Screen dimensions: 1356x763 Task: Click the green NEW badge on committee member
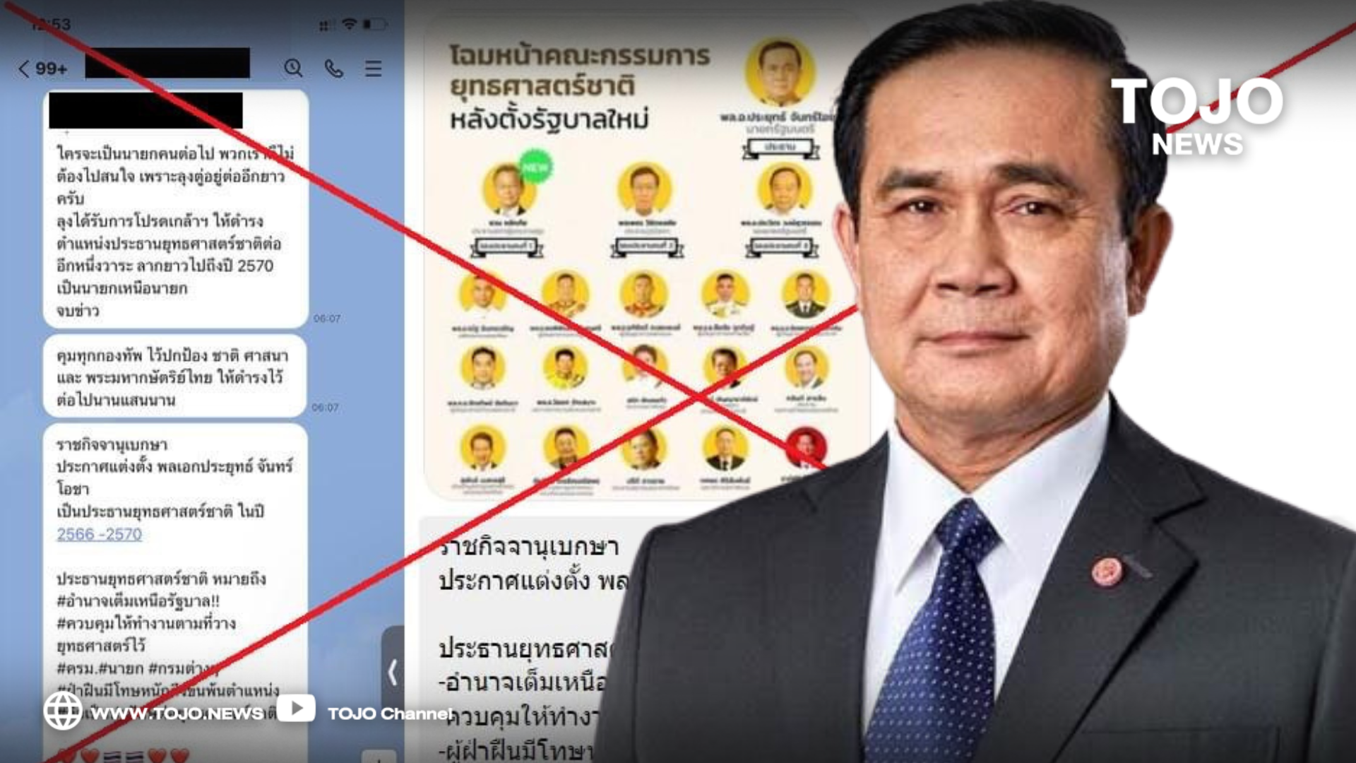(x=536, y=167)
